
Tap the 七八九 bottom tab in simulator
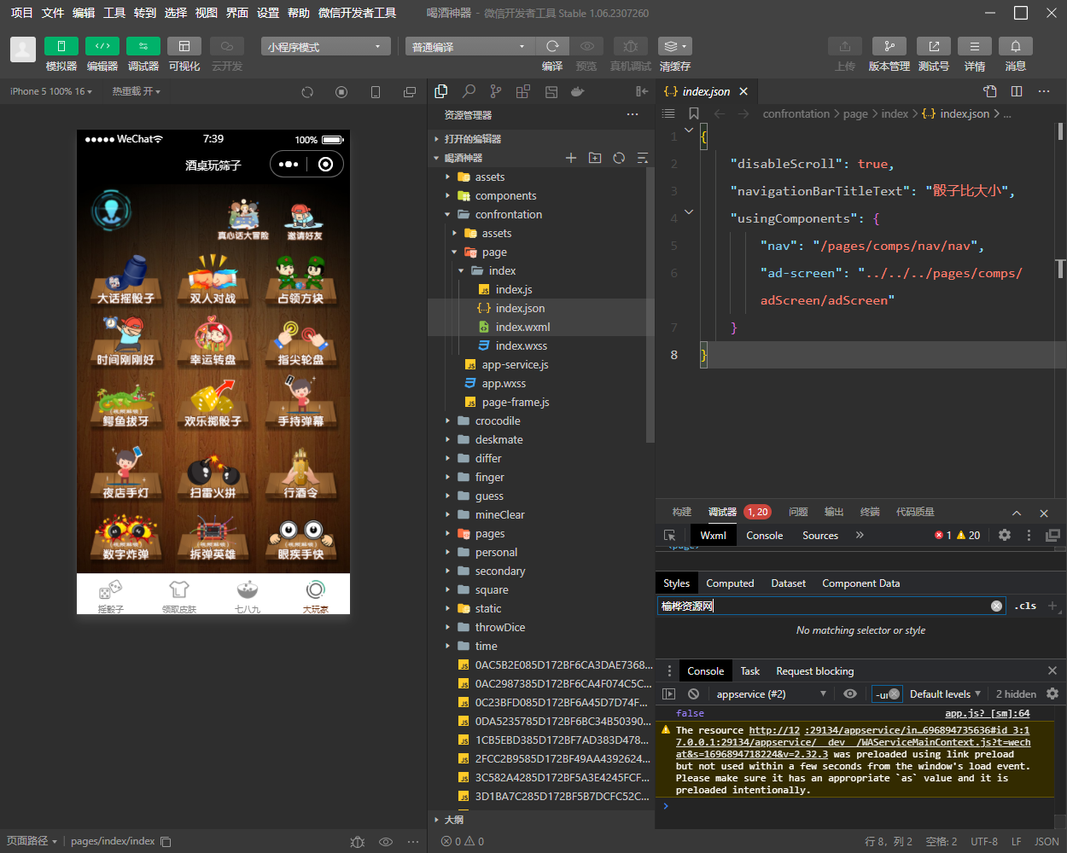click(248, 595)
